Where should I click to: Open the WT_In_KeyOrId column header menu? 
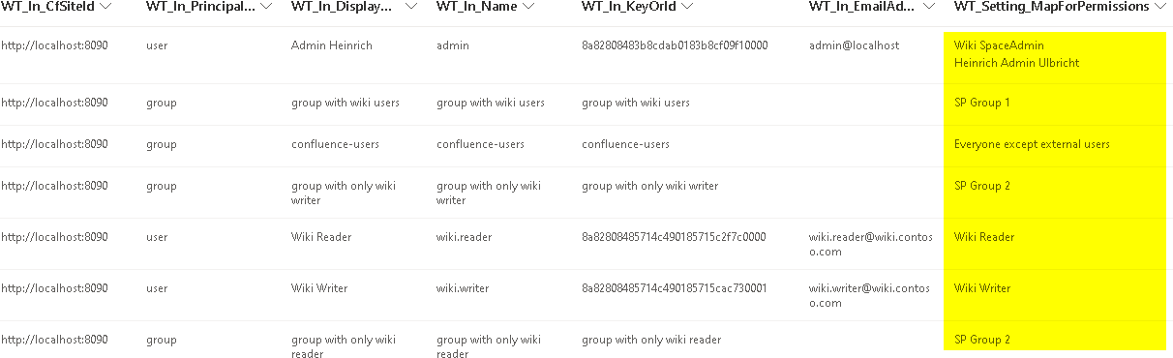(x=687, y=7)
